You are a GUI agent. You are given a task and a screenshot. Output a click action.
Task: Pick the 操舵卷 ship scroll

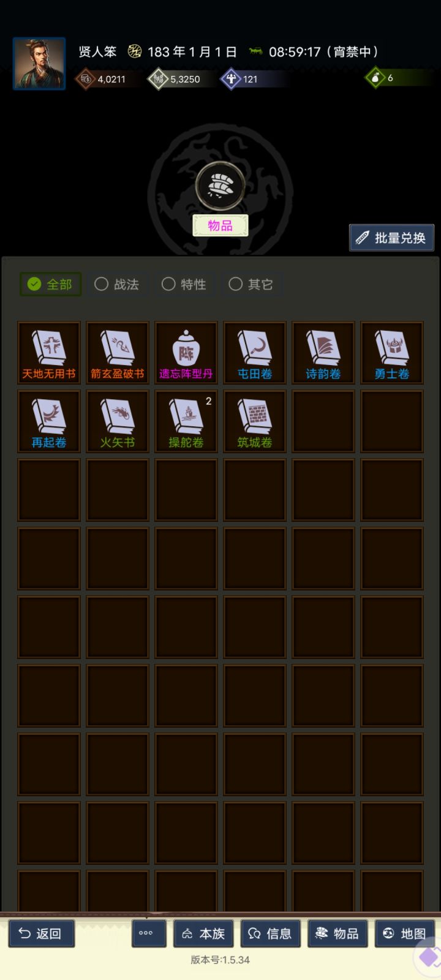(x=186, y=421)
